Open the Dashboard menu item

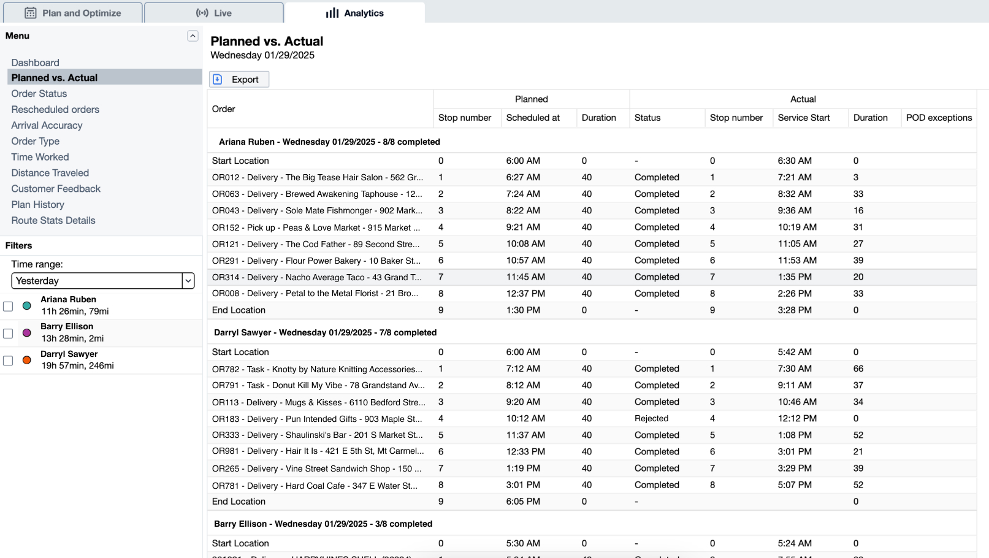(36, 63)
